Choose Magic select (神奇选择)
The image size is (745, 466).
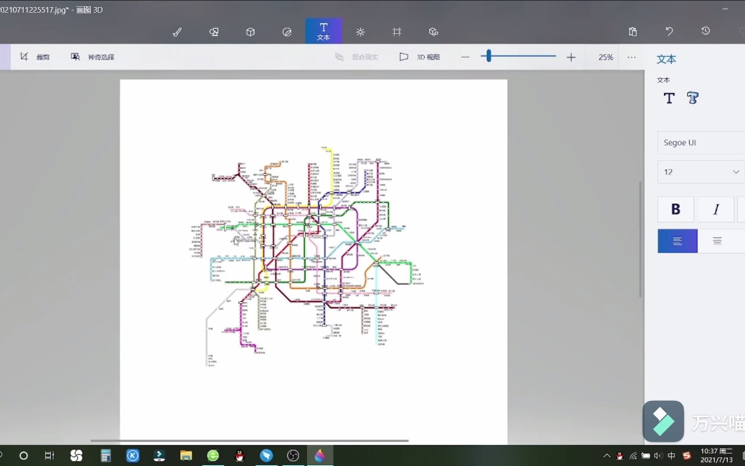click(x=93, y=57)
